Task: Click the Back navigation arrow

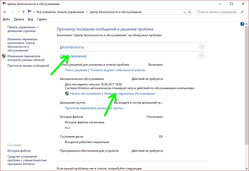Action: pos(5,12)
